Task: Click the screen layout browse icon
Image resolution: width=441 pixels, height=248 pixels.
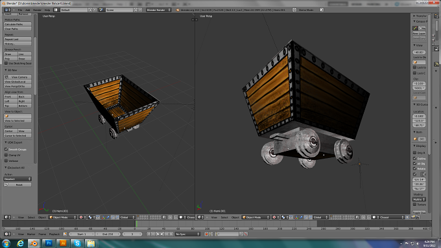Action: point(56,10)
